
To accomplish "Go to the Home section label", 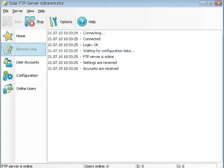I will click(20, 36).
